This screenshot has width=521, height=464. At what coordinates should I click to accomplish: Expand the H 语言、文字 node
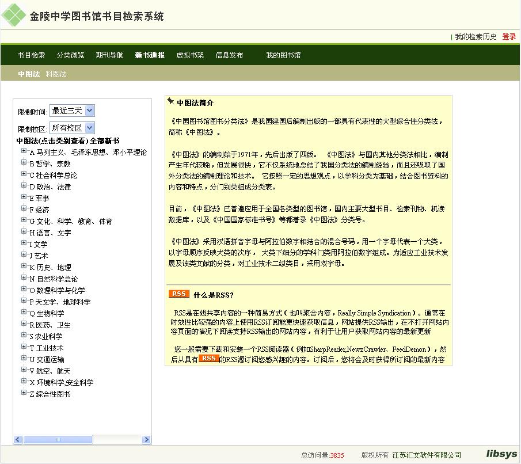point(24,231)
